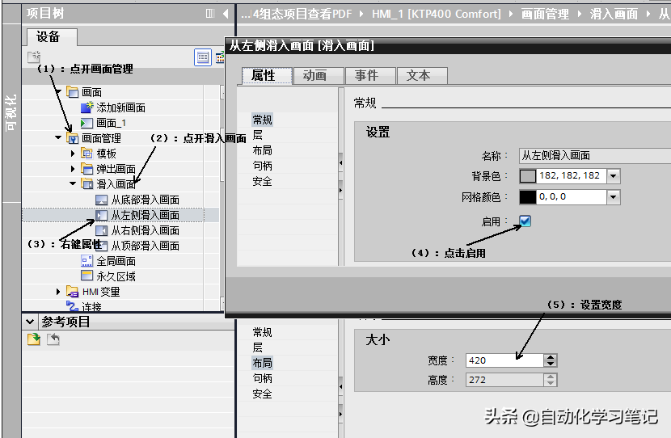The image size is (671, 438).
Task: Click the close reference project icon
Action: [x=53, y=339]
